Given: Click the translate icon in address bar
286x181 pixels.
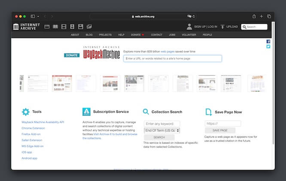Looking at the screenshot, I should coord(189,16).
